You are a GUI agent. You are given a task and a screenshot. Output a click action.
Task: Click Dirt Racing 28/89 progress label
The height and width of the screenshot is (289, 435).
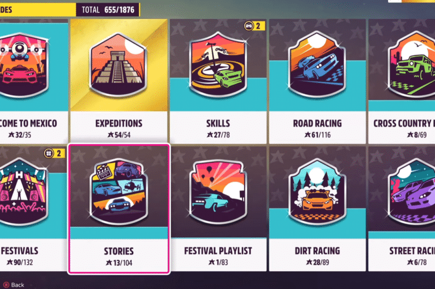pos(317,262)
